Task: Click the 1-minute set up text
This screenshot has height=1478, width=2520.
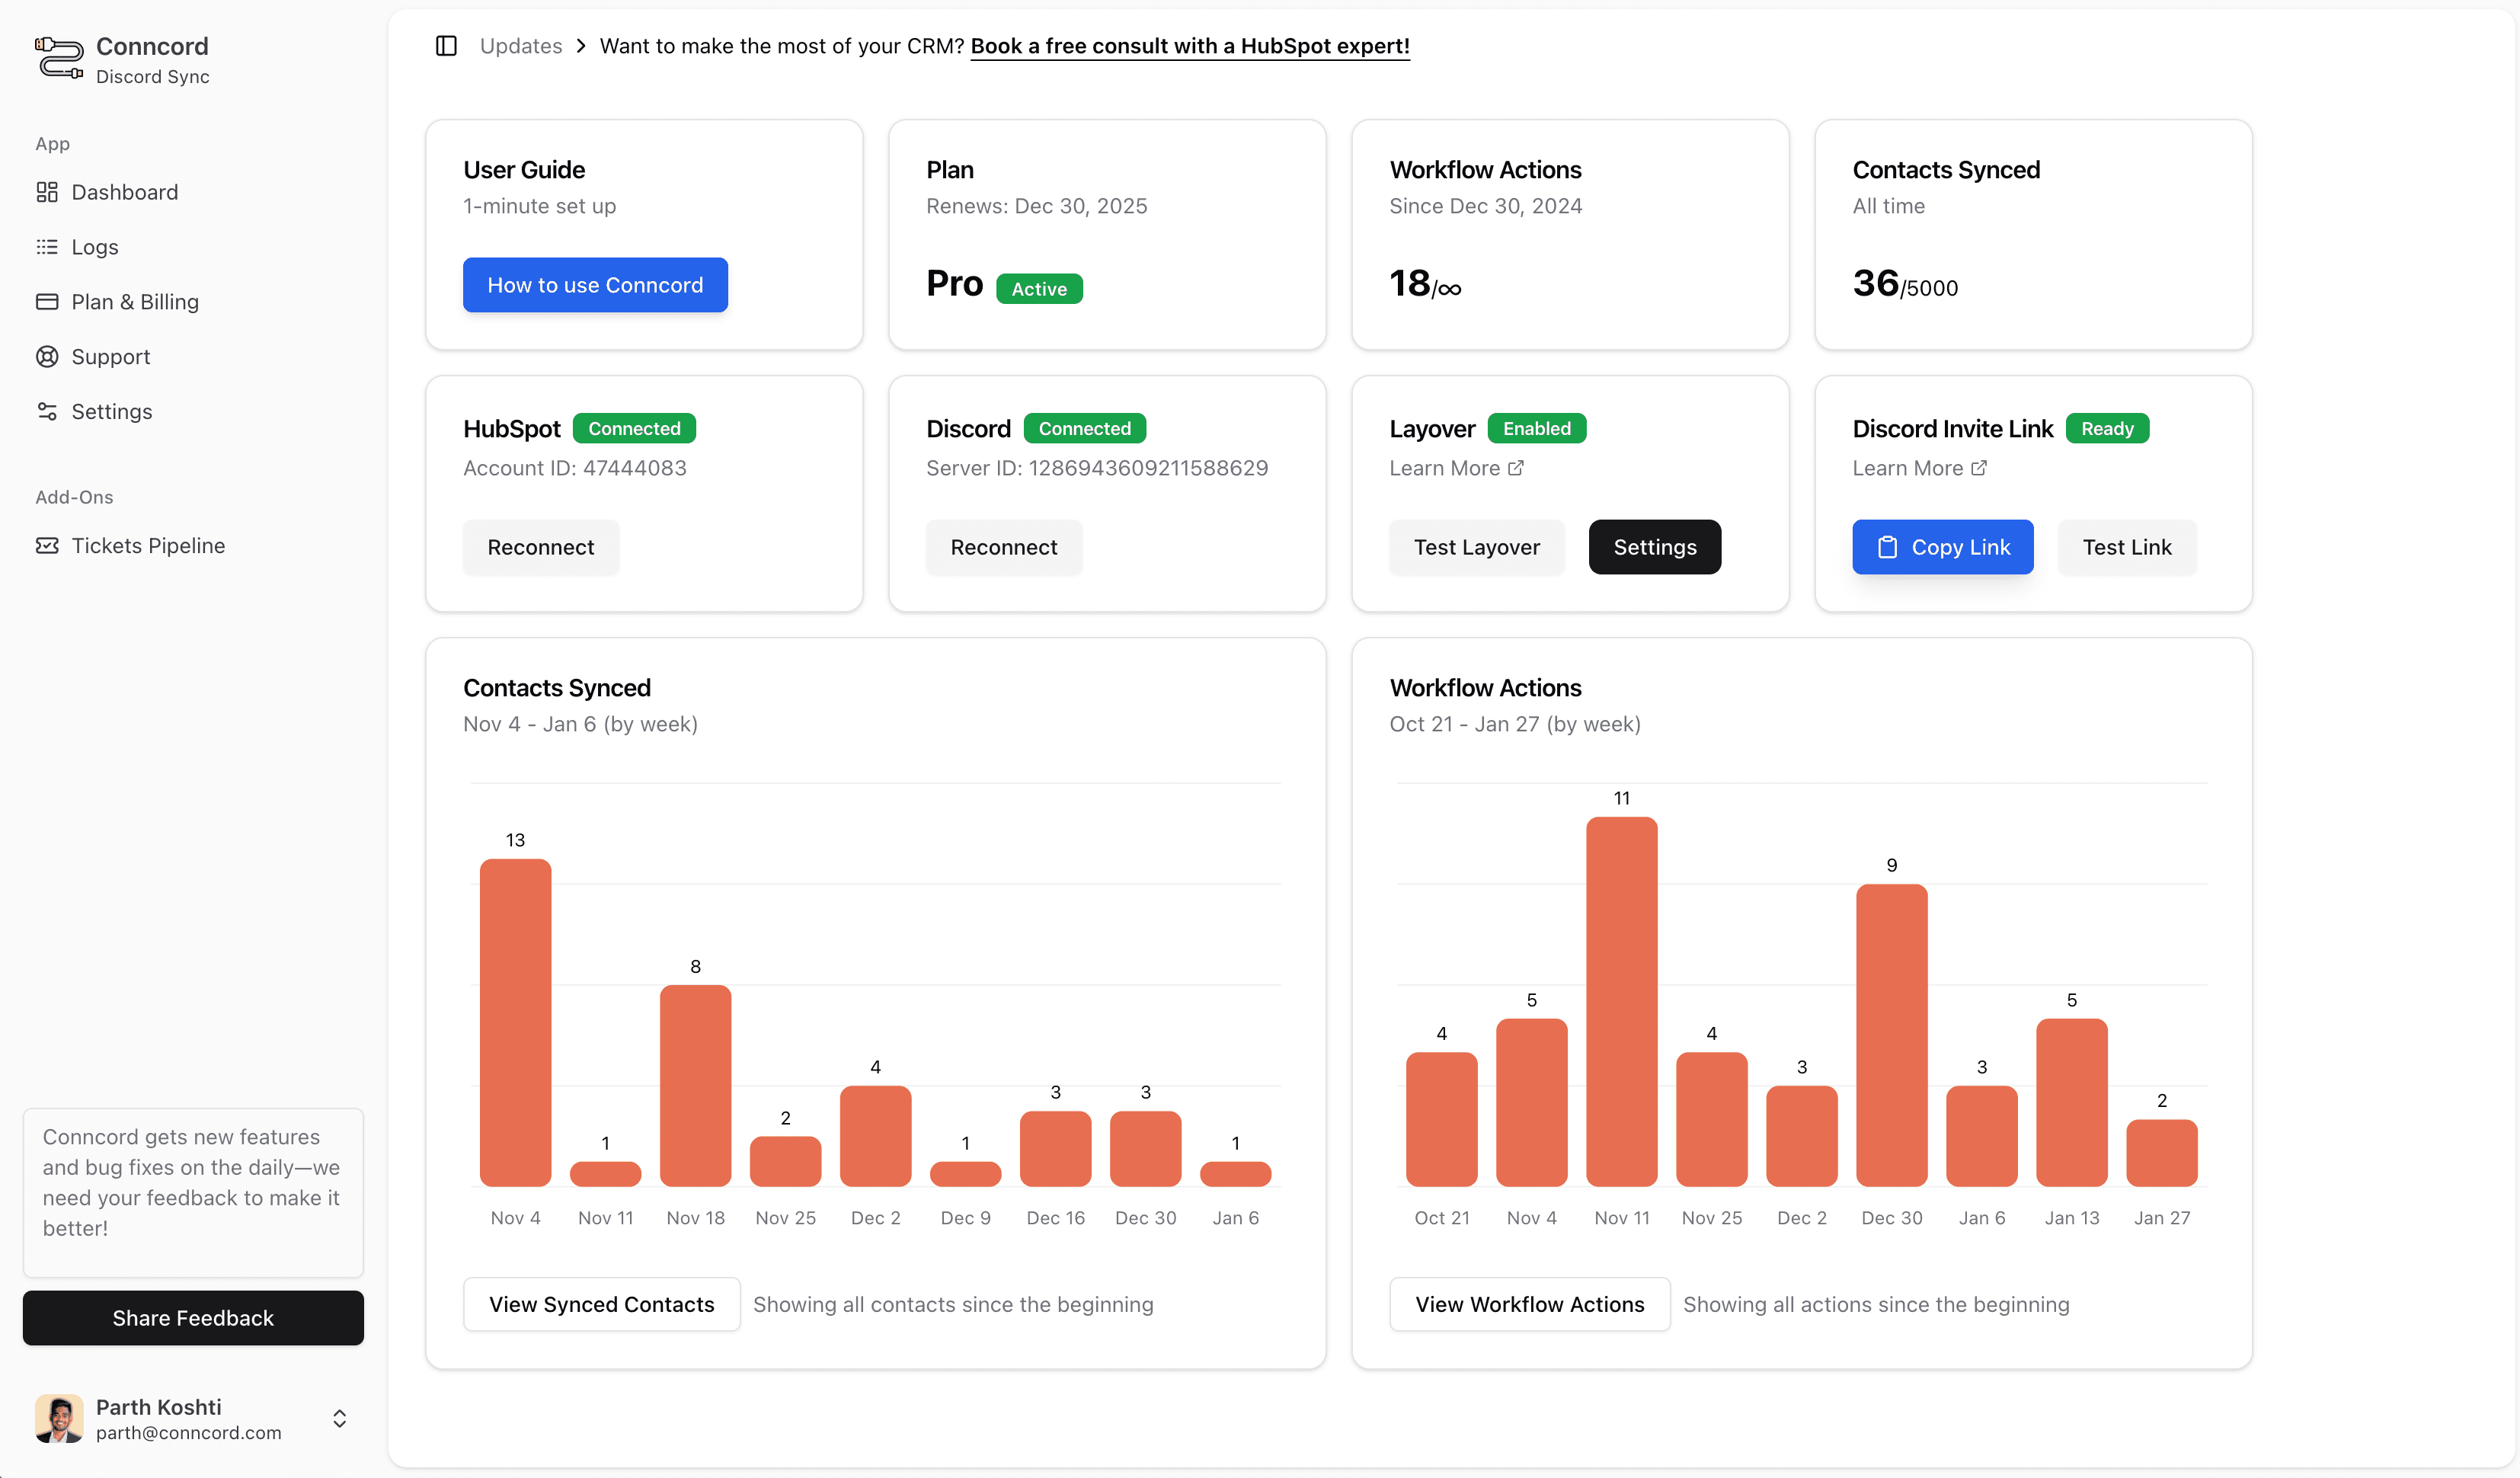Action: point(540,206)
